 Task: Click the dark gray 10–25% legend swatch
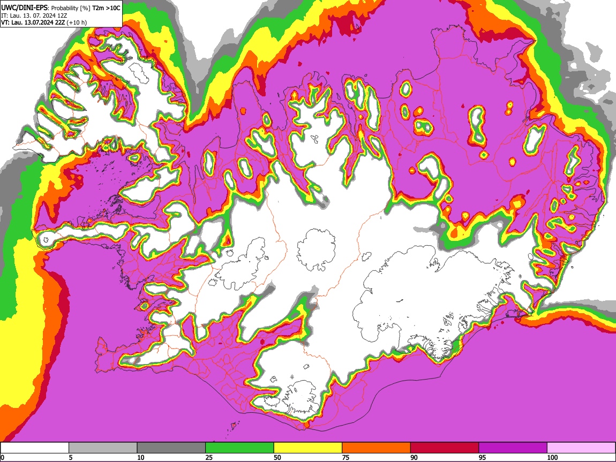coord(171,448)
